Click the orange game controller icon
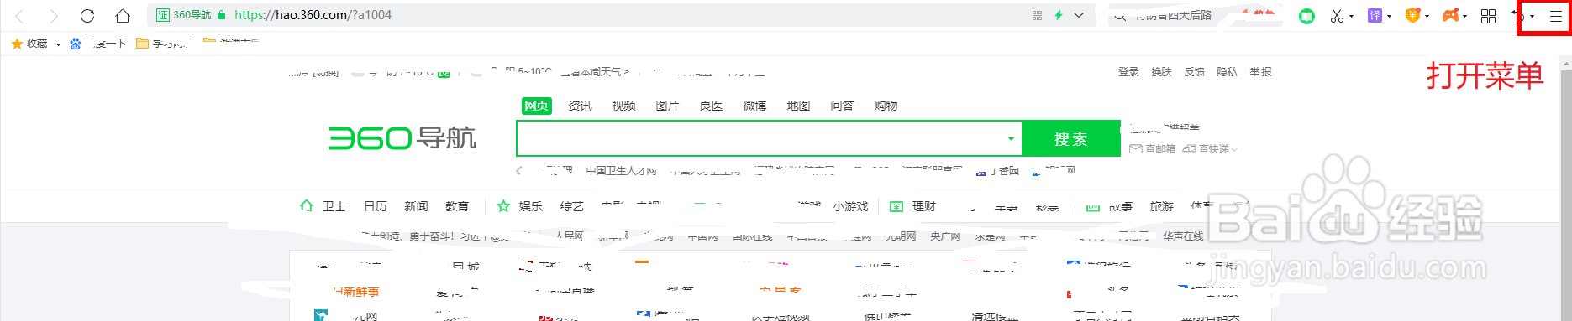Image resolution: width=1572 pixels, height=321 pixels. coord(1450,16)
